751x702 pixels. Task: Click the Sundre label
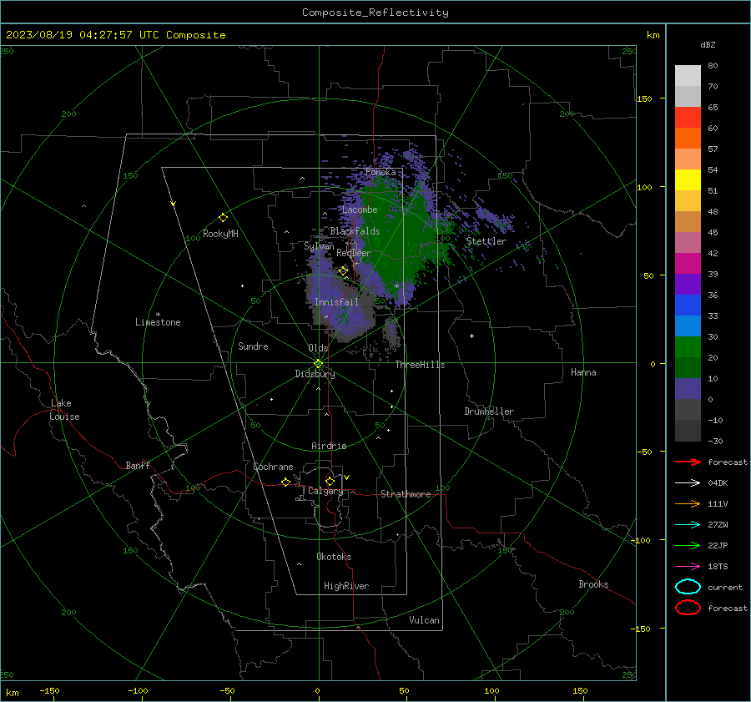[x=253, y=346]
